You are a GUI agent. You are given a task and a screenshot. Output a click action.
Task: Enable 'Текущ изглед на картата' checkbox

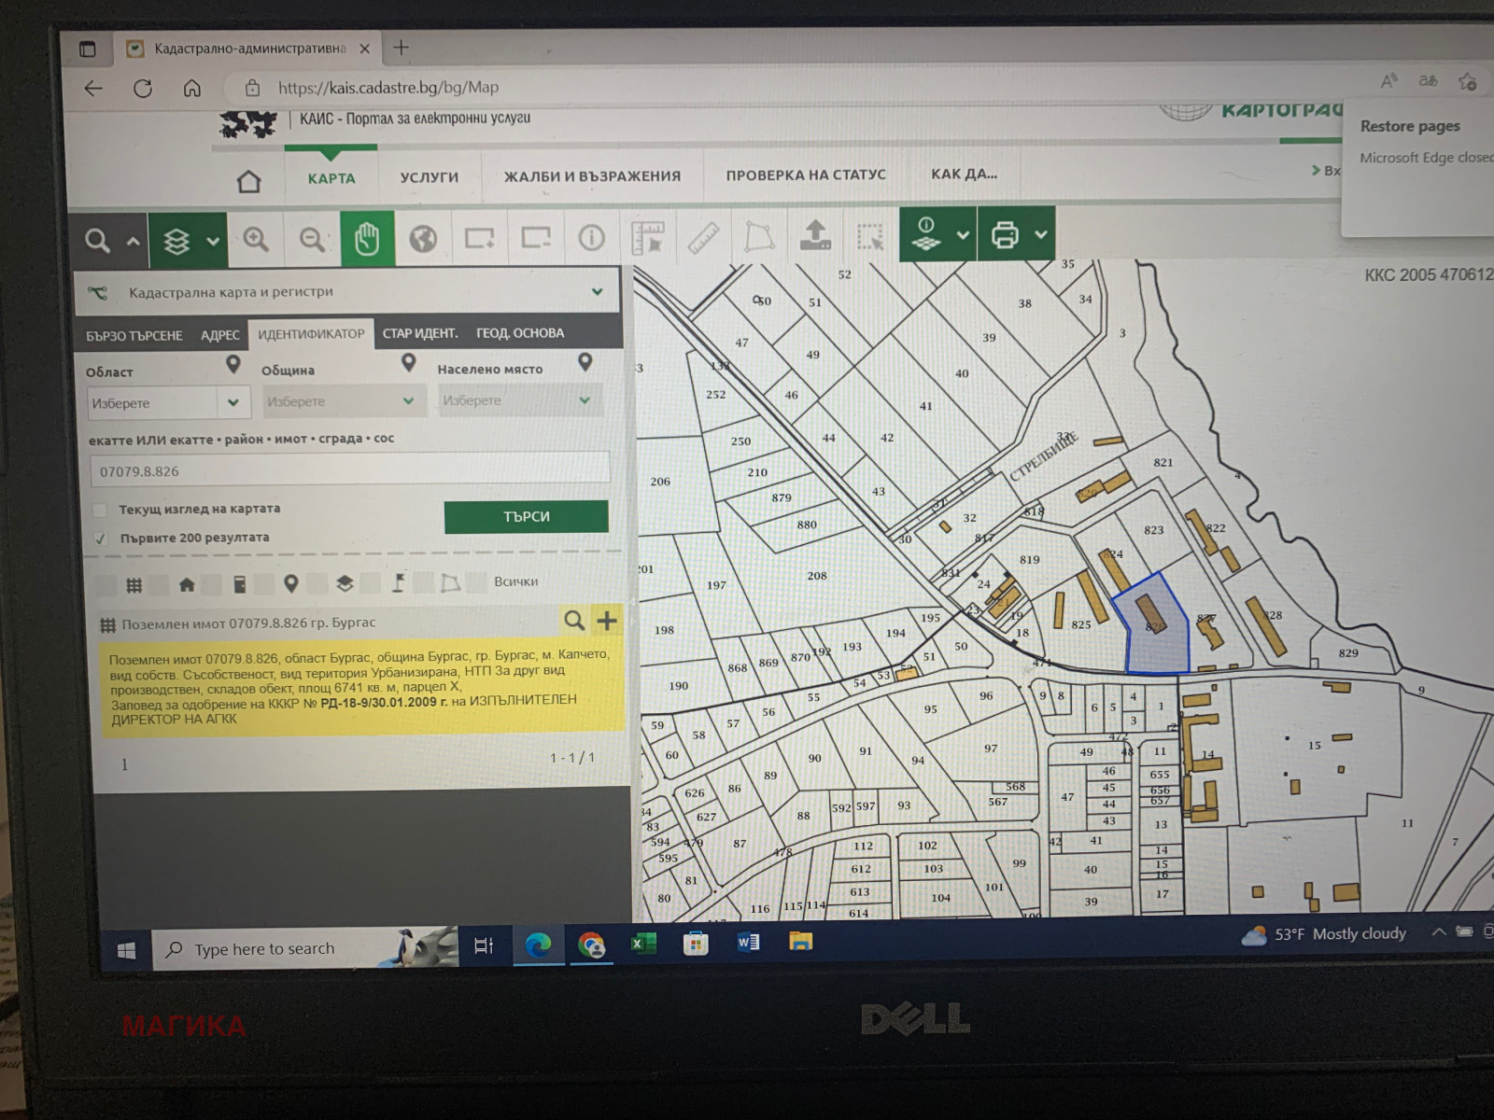click(x=100, y=510)
